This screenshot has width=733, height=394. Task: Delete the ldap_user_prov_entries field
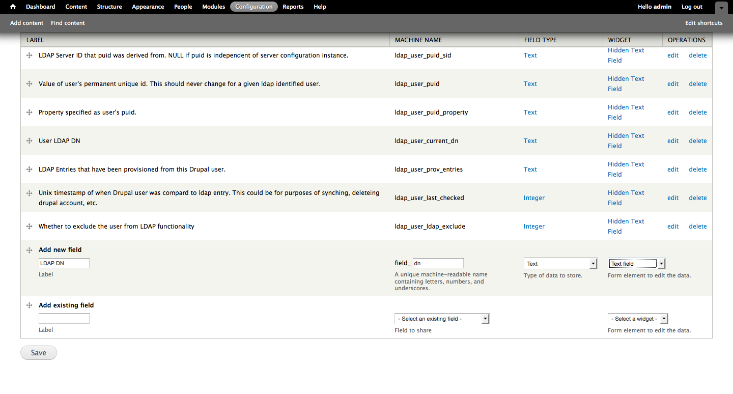pyautogui.click(x=698, y=170)
